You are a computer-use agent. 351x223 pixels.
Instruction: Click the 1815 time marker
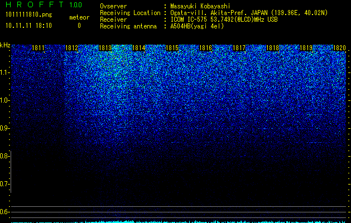click(172, 48)
